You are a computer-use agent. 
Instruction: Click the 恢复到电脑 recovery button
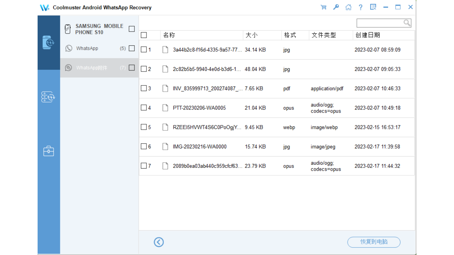[374, 242]
